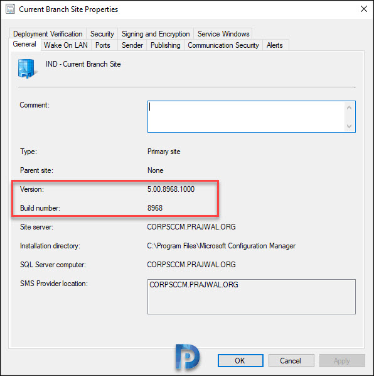Select the Sender tab

(x=132, y=45)
